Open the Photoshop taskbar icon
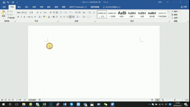The height and width of the screenshot is (107, 190). [51, 104]
